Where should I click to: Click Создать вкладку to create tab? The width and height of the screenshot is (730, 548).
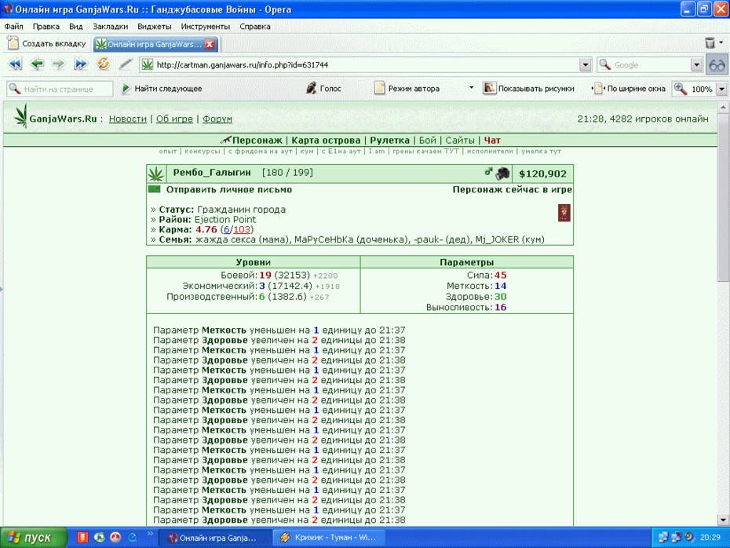click(47, 43)
